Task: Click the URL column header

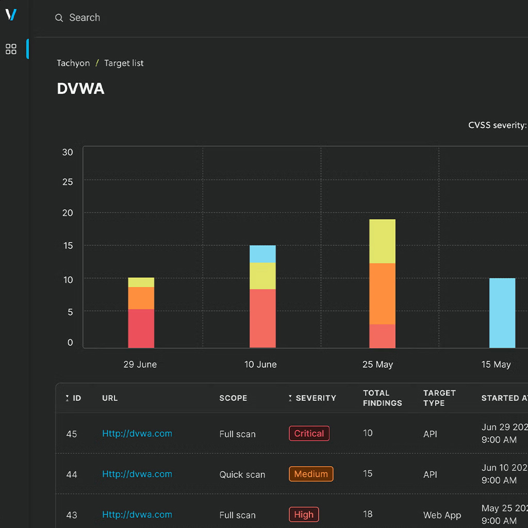Action: [110, 398]
